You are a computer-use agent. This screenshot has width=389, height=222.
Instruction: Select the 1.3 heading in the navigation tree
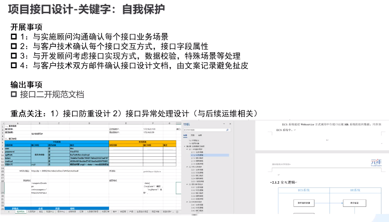point(194,143)
